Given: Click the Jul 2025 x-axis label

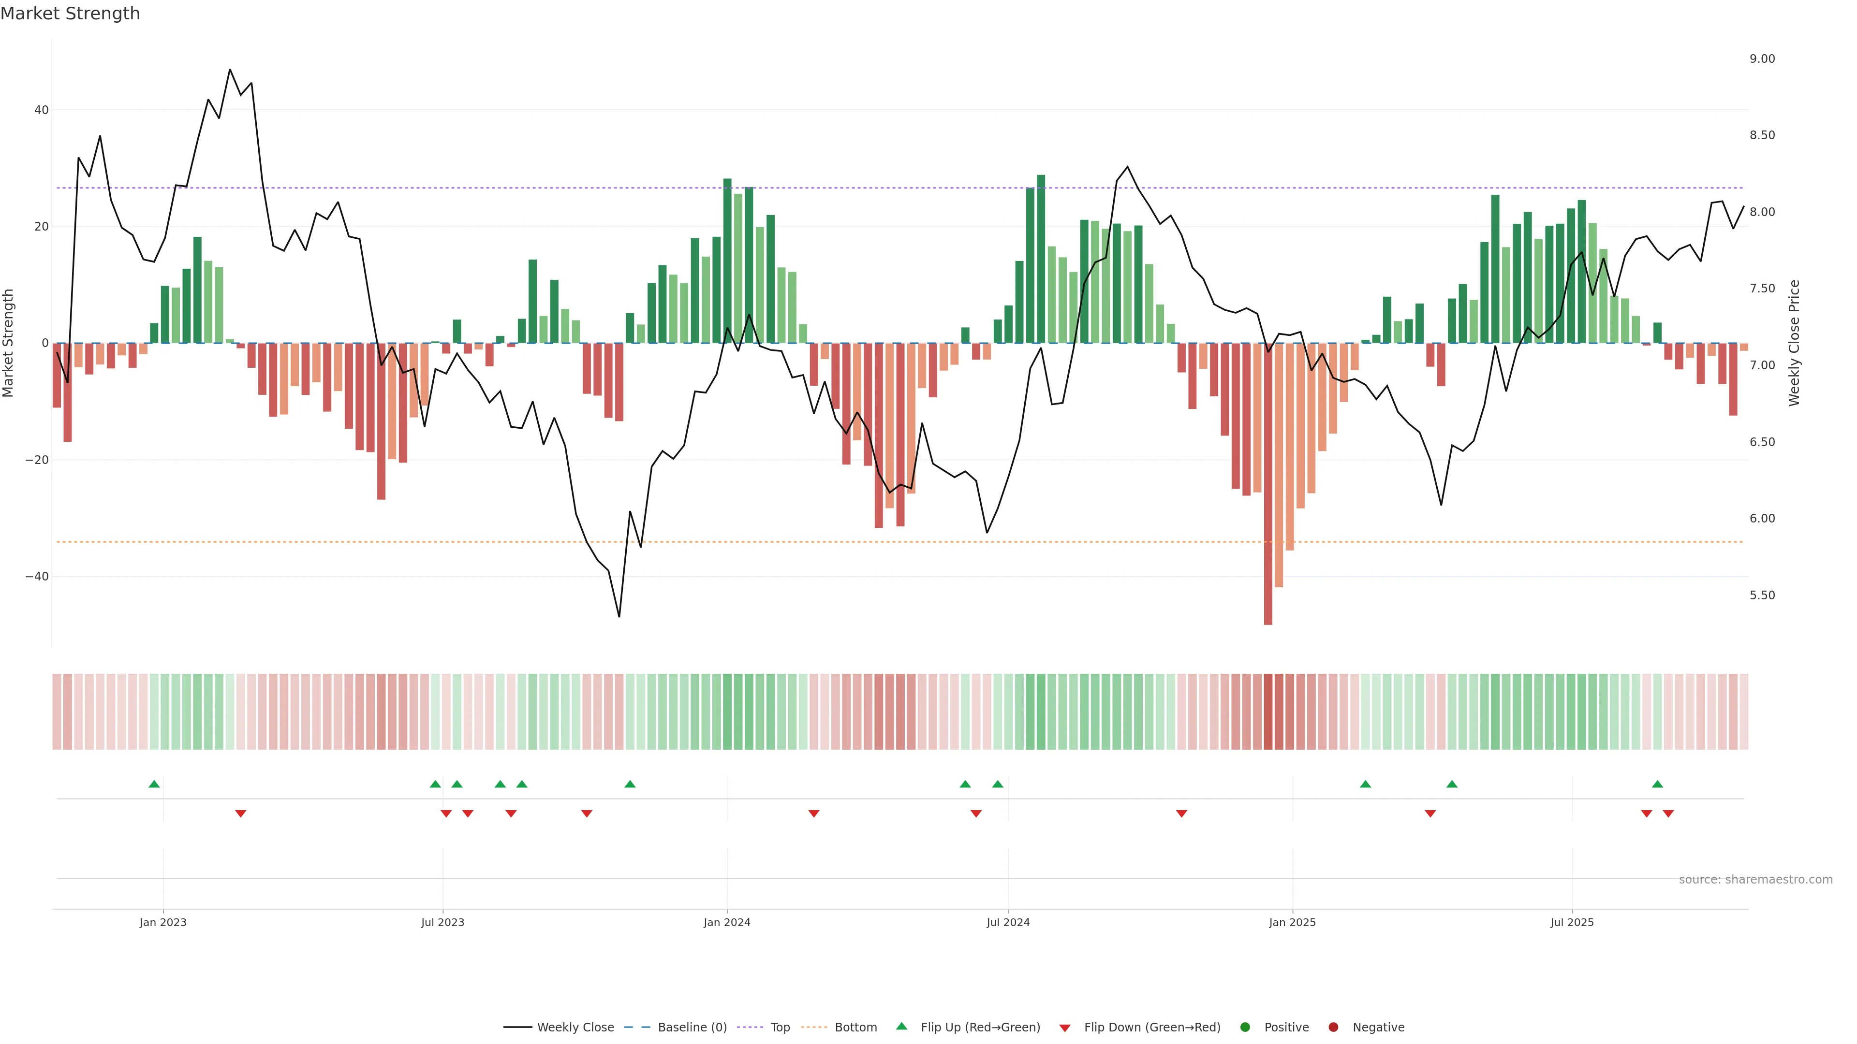Looking at the screenshot, I should (1572, 922).
